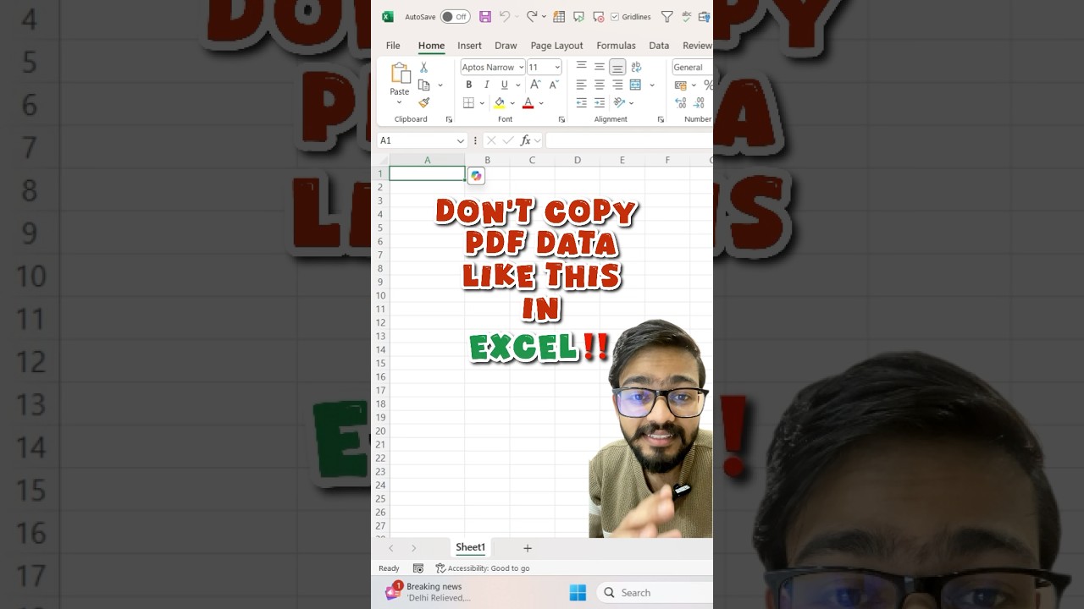This screenshot has height=609, width=1084.
Task: Switch to the Formulas tab
Action: [x=616, y=46]
